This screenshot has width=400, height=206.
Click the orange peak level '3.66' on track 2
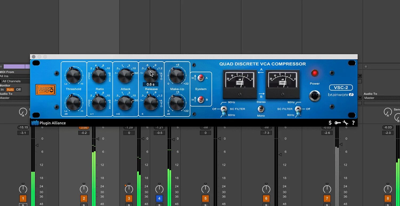point(84,127)
